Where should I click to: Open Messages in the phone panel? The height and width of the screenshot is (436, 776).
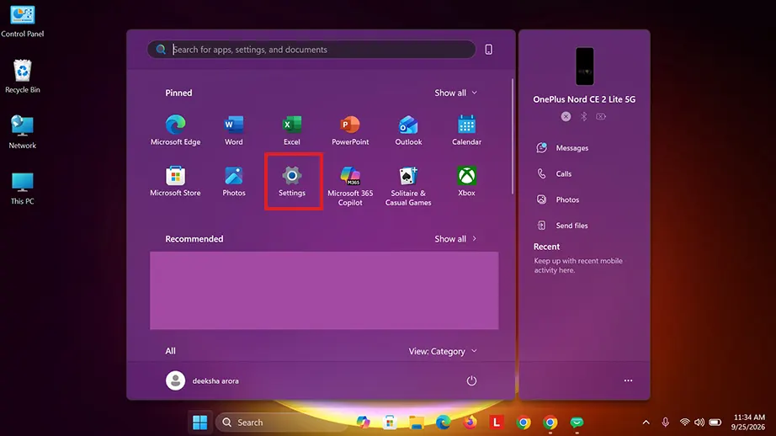tap(563, 148)
